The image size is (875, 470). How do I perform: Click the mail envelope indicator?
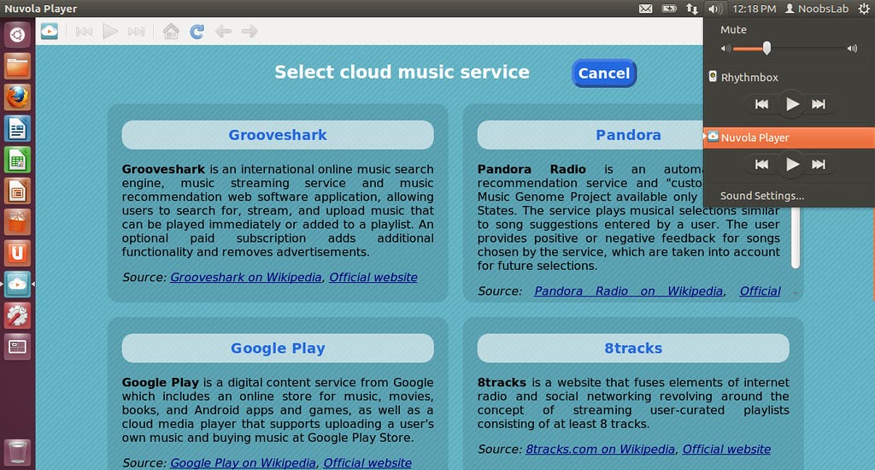click(x=646, y=9)
